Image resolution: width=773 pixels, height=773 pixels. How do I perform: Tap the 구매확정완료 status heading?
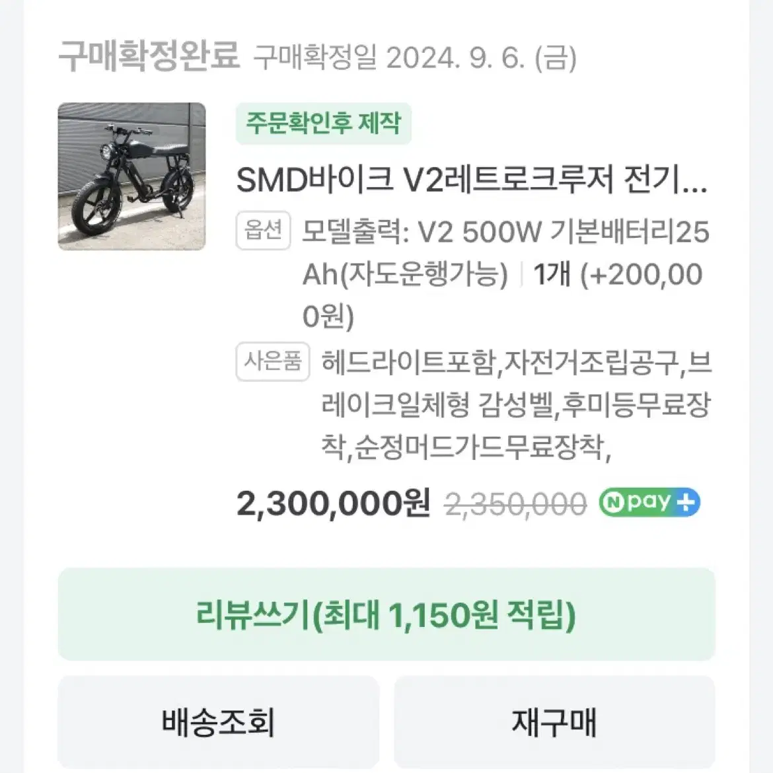[x=149, y=56]
